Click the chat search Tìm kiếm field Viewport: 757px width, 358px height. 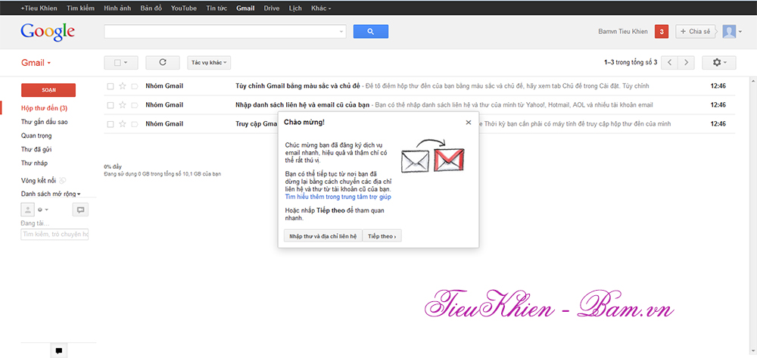click(55, 235)
